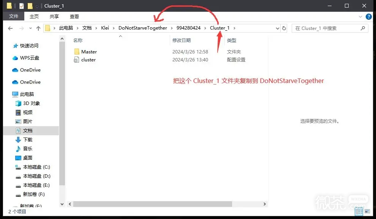Viewport: 376px width, 219px height.
Task: Expand the ribbon with the chevron
Action: tap(360, 17)
